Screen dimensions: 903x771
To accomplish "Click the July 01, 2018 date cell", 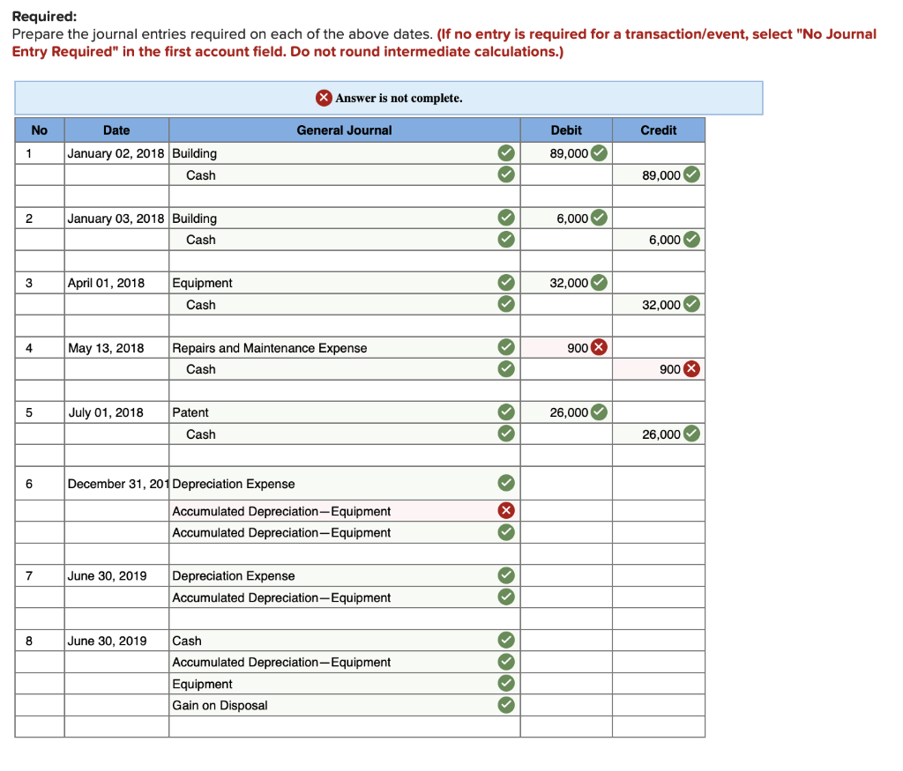I will [x=116, y=412].
